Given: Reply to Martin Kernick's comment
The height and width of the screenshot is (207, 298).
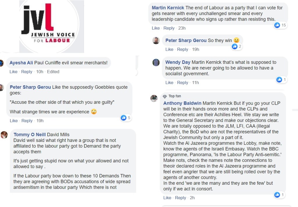Looking at the screenshot, I should 169,28.
